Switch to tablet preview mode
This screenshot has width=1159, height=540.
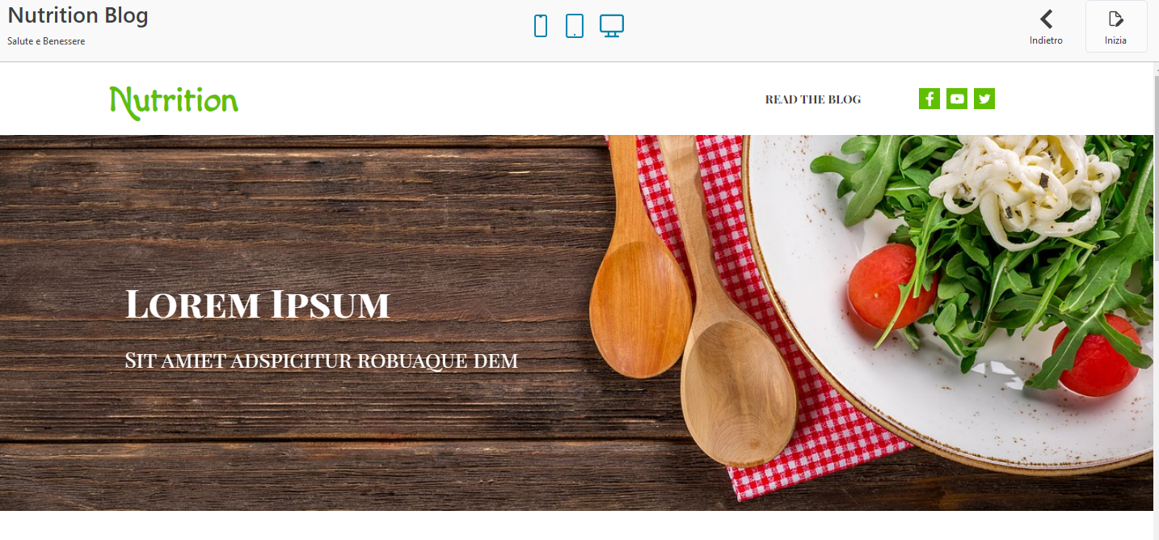[575, 26]
